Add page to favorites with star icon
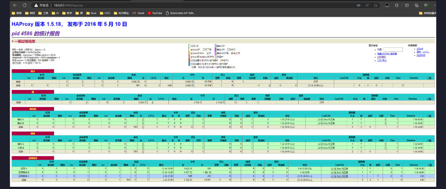 pyautogui.click(x=376, y=5)
